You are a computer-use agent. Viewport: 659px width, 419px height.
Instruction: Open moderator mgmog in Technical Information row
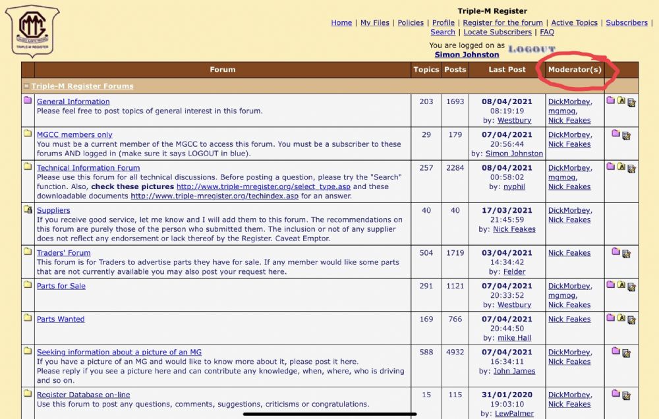pyautogui.click(x=561, y=177)
